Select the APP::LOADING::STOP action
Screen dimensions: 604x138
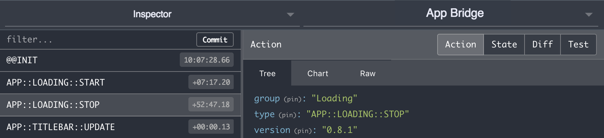tap(120, 105)
